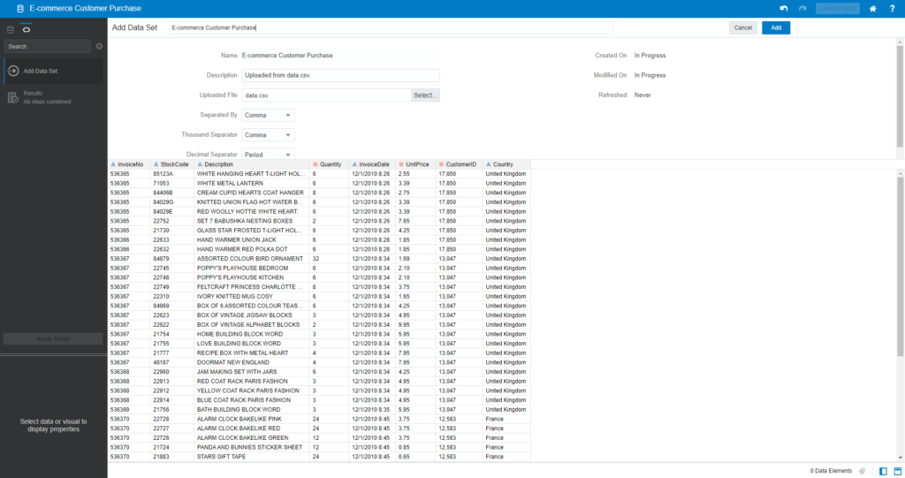Click the data set title input field
The image size is (905, 478).
[x=391, y=27]
